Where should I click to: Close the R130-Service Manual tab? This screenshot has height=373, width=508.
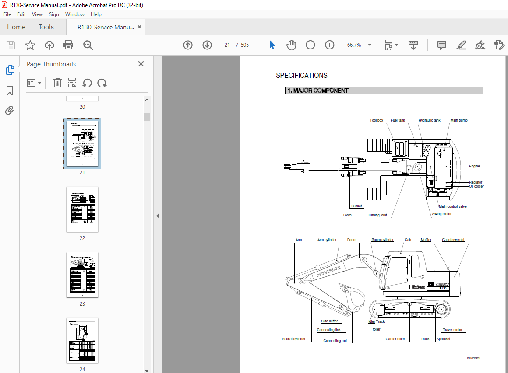coord(140,27)
